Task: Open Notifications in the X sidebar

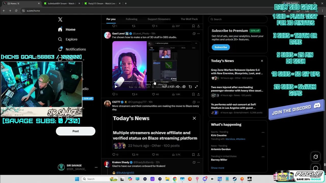Action: point(72,49)
